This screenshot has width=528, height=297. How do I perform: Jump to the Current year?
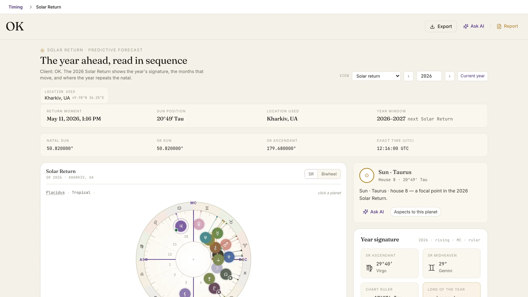coord(472,76)
